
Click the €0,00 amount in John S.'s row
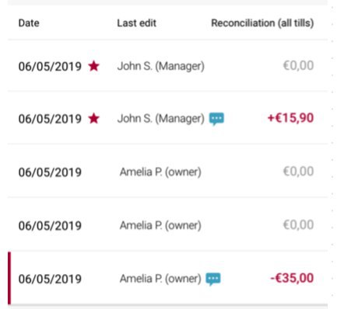[x=298, y=65]
